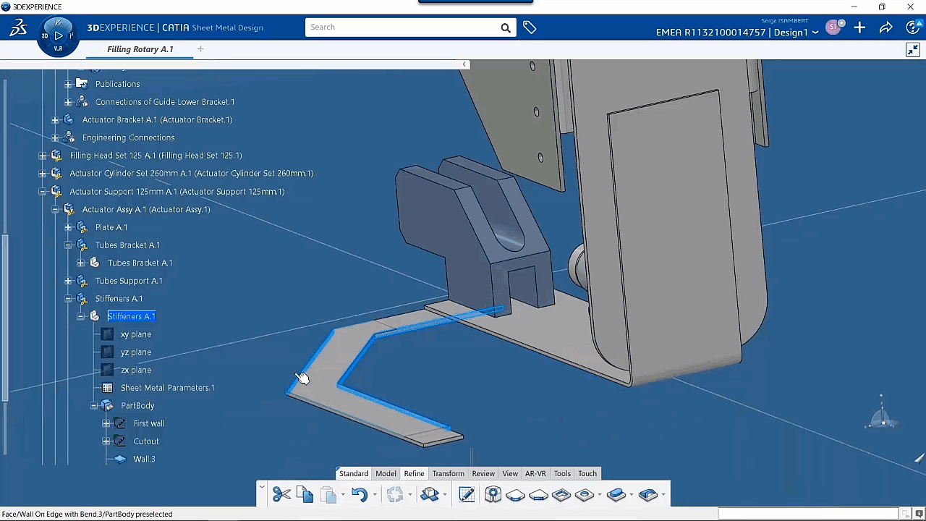Viewport: 926px width, 521px height.
Task: Click the Update refresh icon
Action: click(394, 494)
